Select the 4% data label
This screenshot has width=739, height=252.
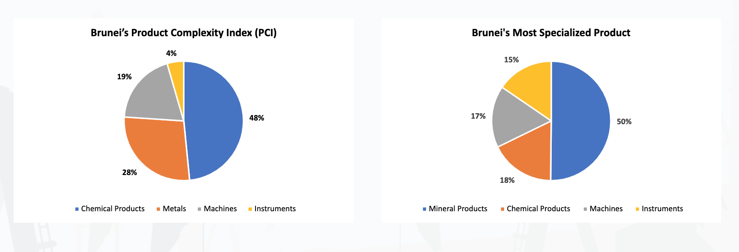171,54
